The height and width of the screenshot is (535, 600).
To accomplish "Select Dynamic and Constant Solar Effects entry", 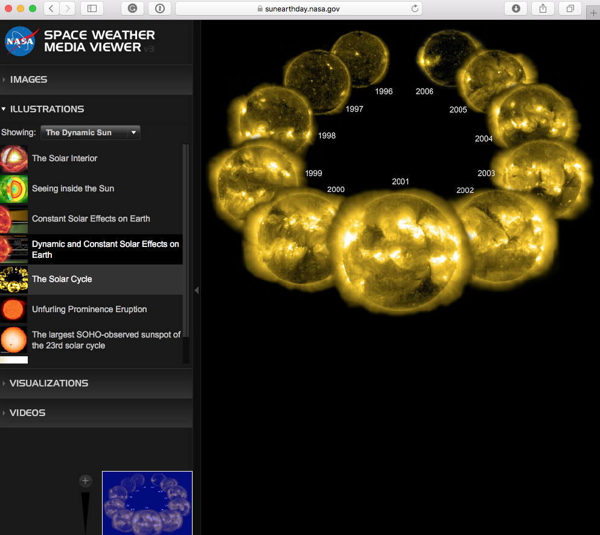I will [105, 249].
